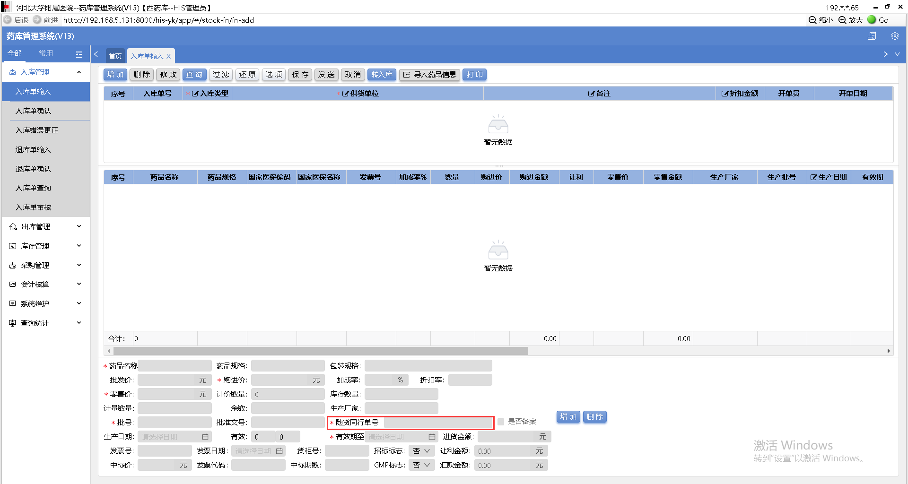This screenshot has width=908, height=484.
Task: Click the scrollbar left arrow under table
Action: pos(109,351)
